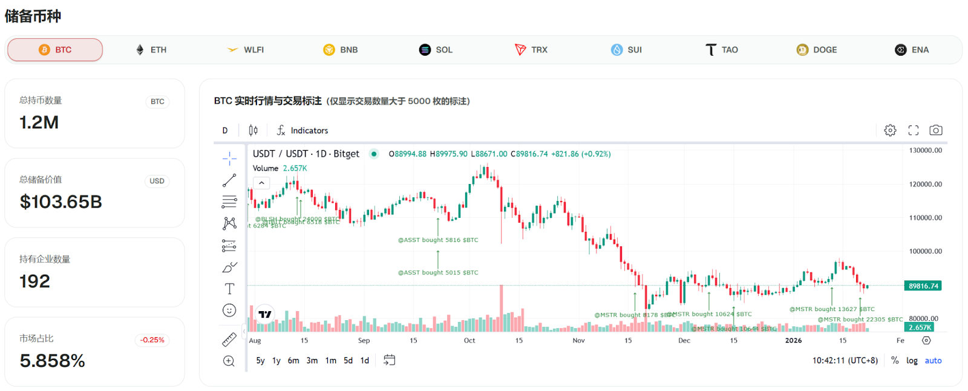Select the brush drawing tool

(229, 267)
